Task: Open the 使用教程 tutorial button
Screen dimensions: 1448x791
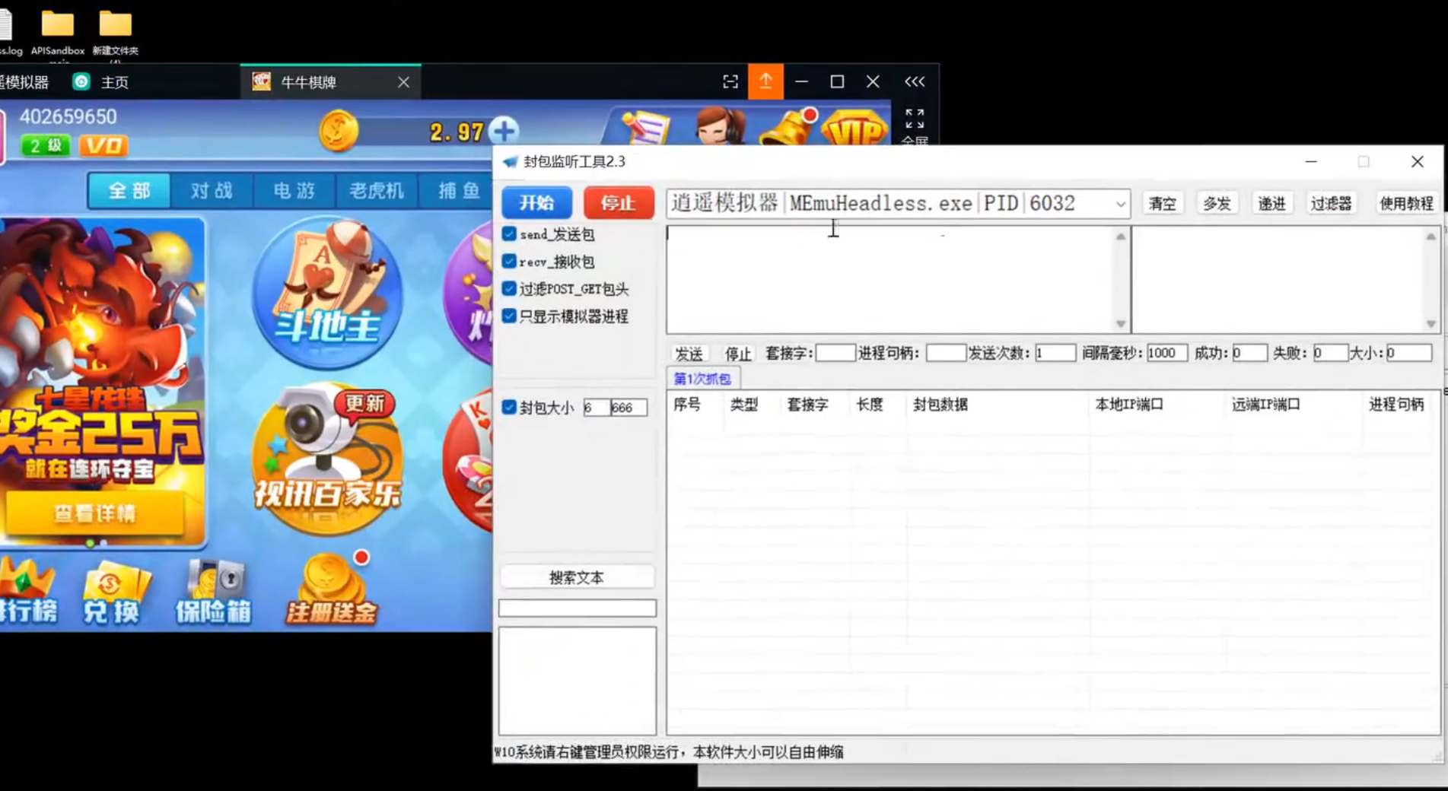Action: click(1406, 204)
